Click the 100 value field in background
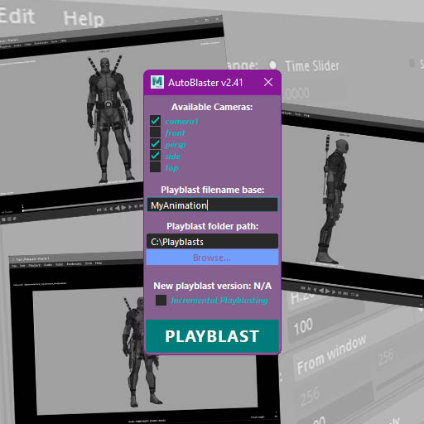Screen dimensions: 424x424 pyautogui.click(x=302, y=326)
